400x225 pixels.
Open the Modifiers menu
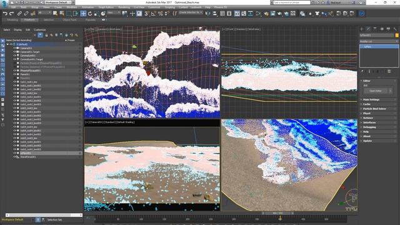coord(72,7)
